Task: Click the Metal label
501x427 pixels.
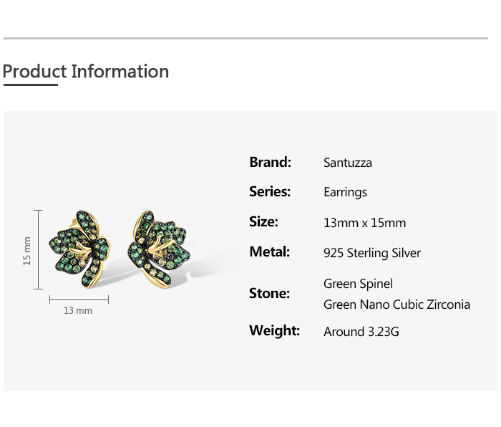Action: click(270, 251)
